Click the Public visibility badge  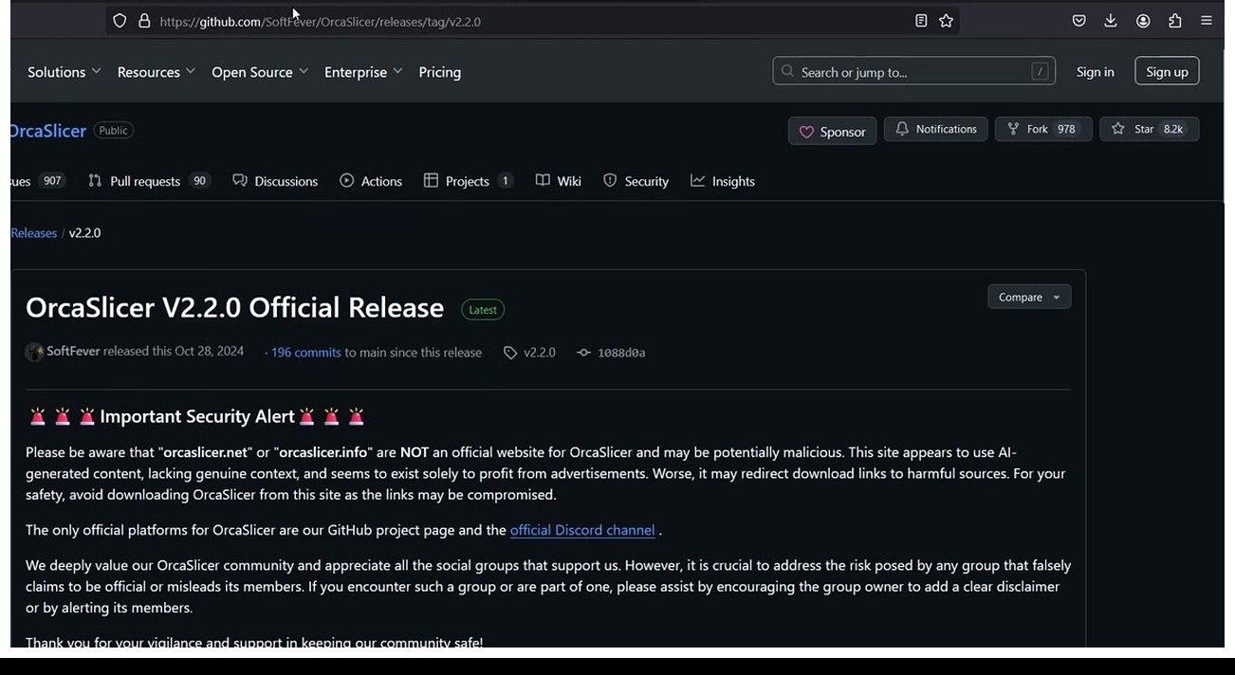[x=113, y=131]
